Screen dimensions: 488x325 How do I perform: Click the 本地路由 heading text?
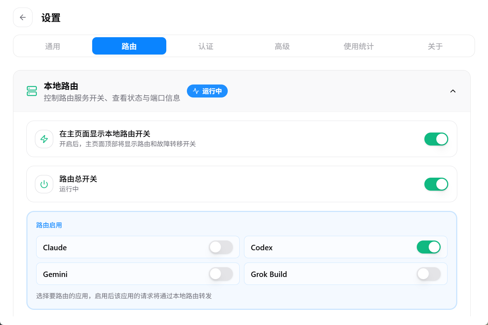[61, 86]
